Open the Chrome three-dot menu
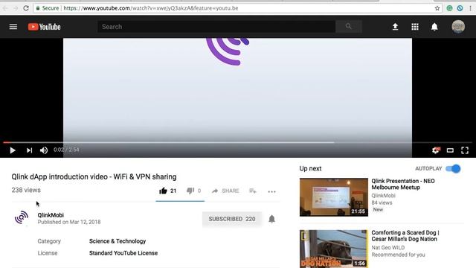 click(x=470, y=8)
